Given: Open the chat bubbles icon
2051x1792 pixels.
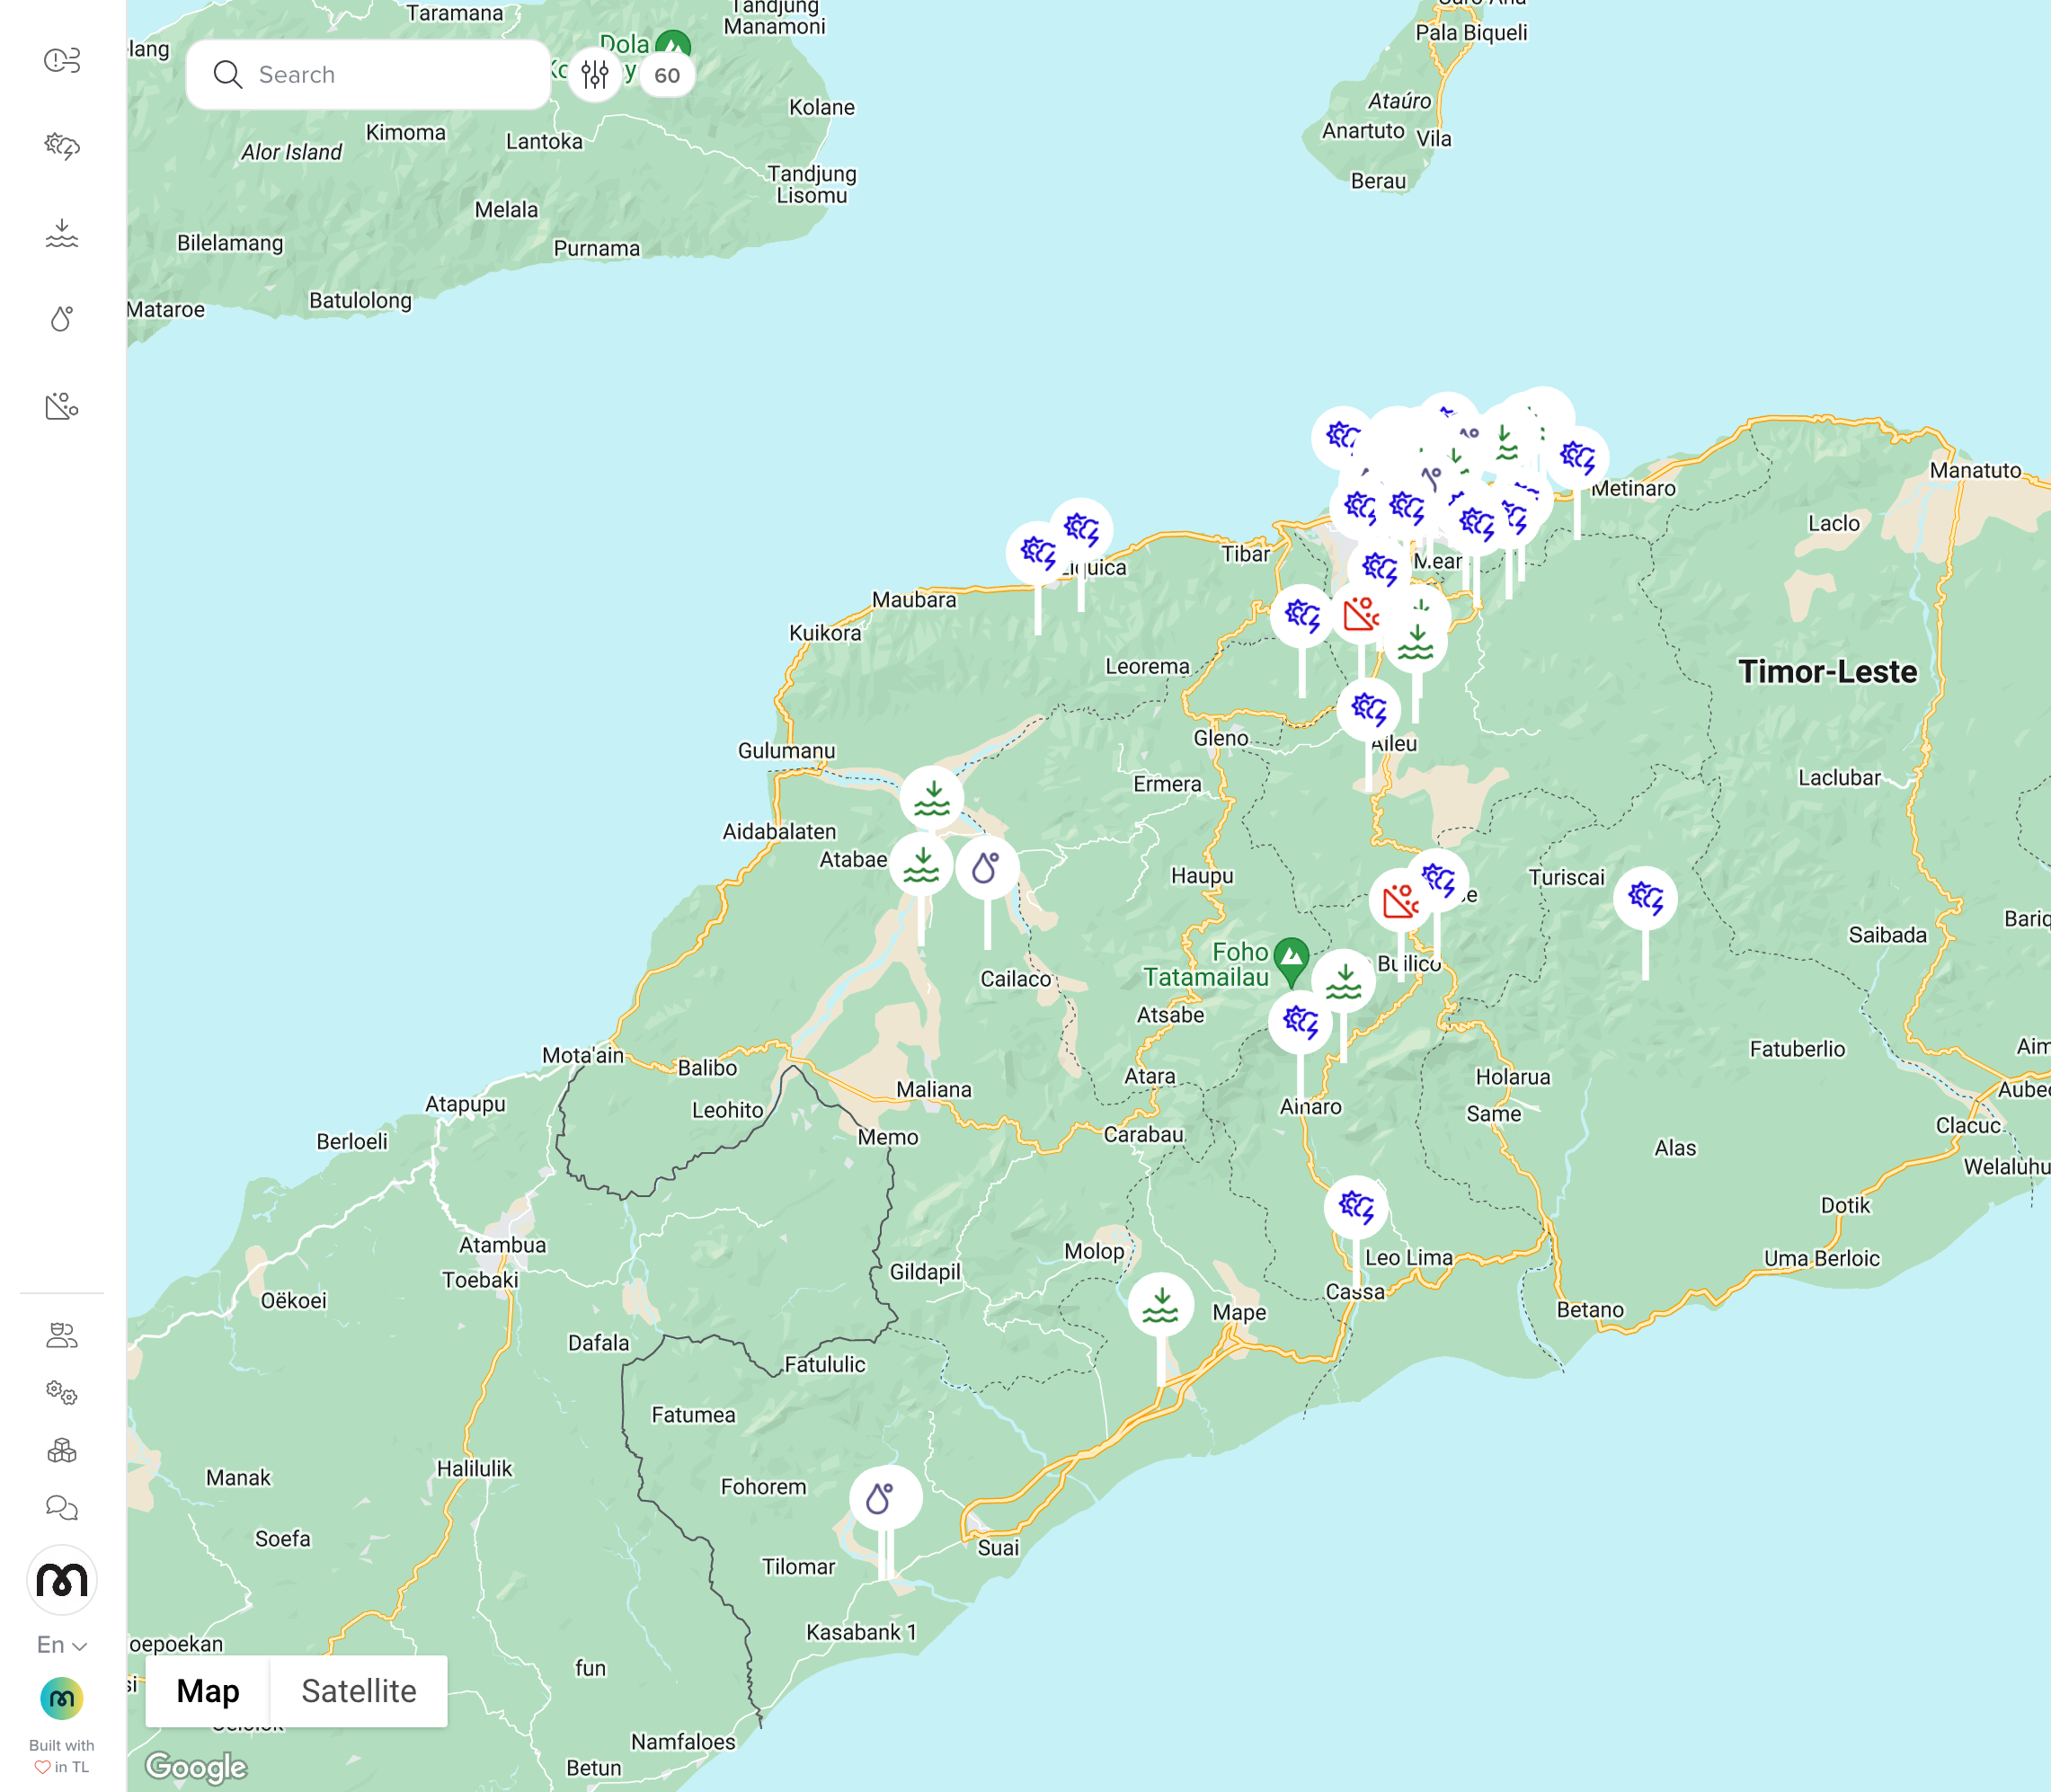Looking at the screenshot, I should tap(62, 1507).
